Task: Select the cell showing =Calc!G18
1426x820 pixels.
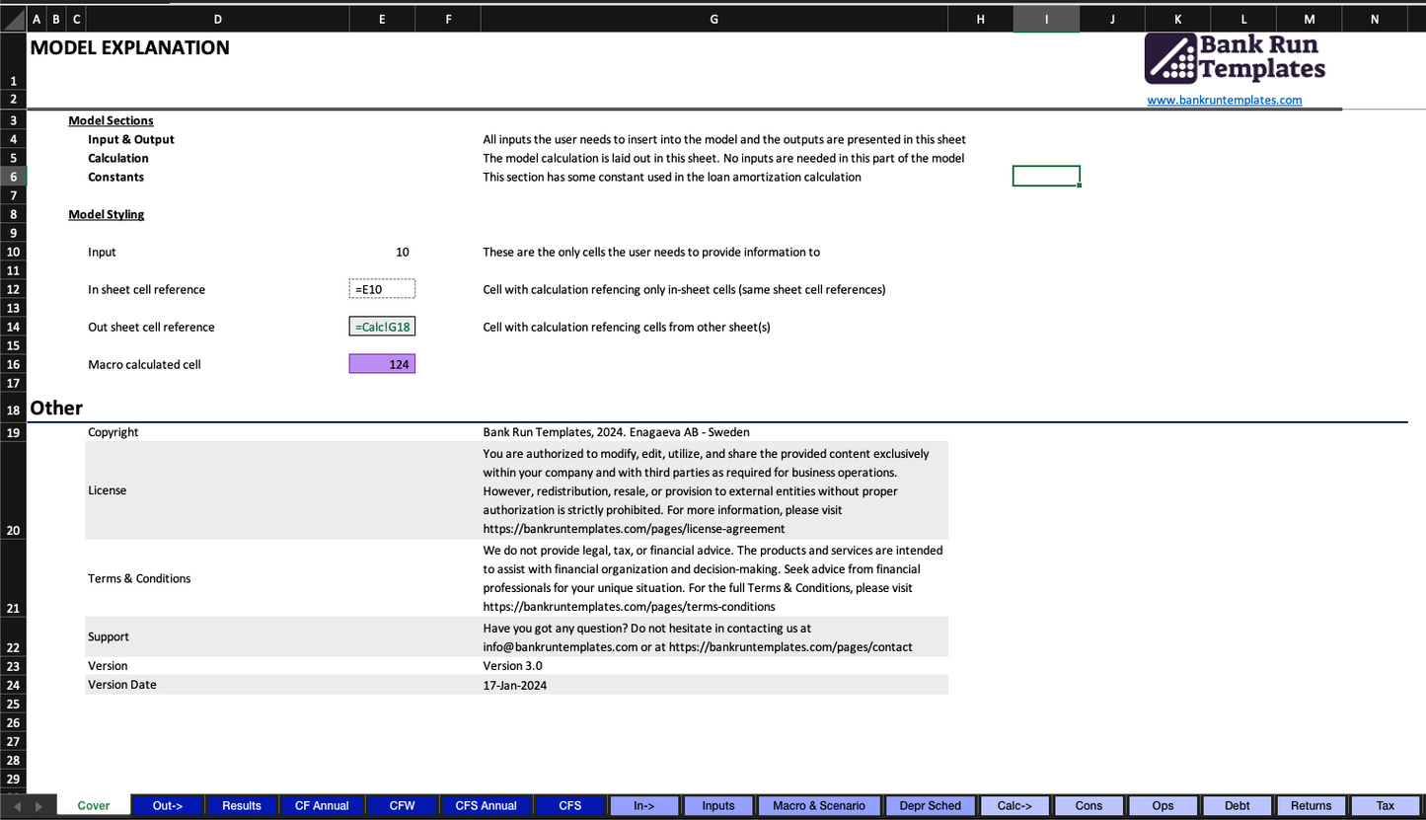Action: click(x=382, y=327)
